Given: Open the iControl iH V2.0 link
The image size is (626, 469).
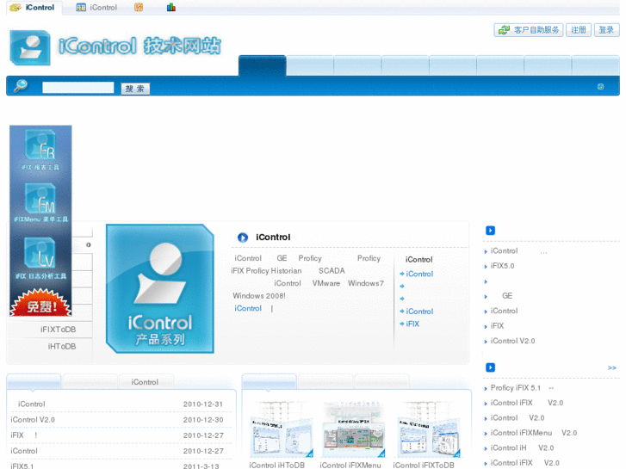Looking at the screenshot, I should [522, 447].
